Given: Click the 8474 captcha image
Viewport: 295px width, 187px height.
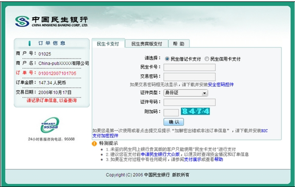Looking at the screenshot, I should [x=195, y=111].
